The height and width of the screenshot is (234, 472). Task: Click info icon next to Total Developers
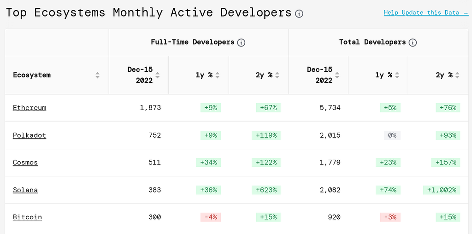413,43
